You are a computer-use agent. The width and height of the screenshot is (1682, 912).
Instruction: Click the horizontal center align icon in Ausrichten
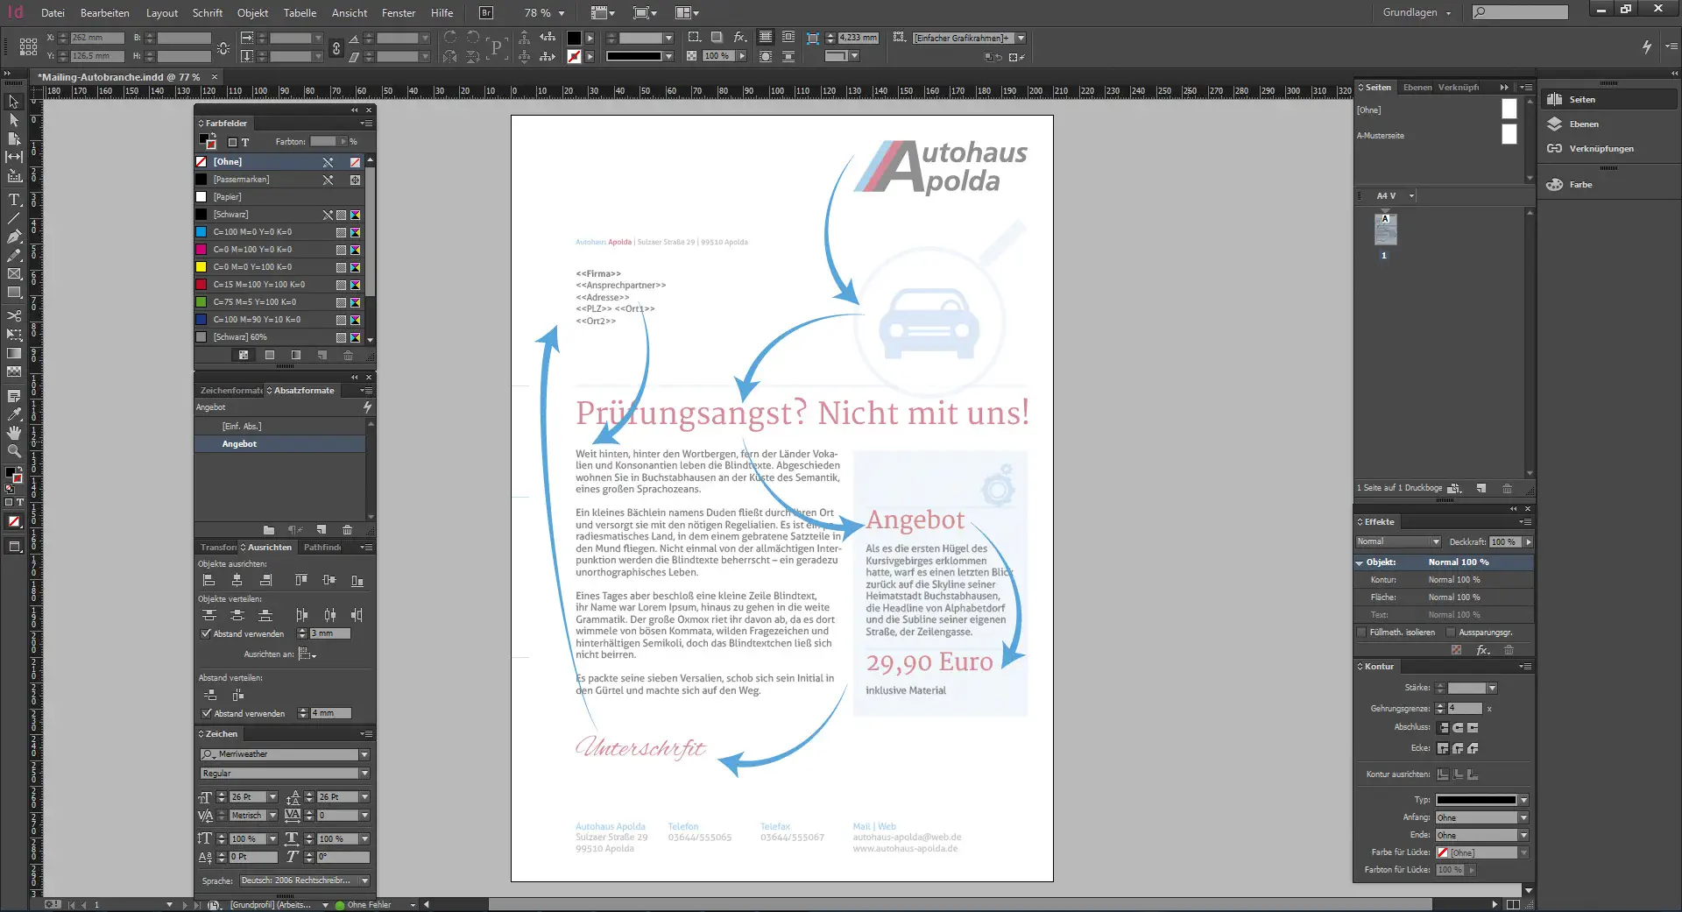coord(238,579)
